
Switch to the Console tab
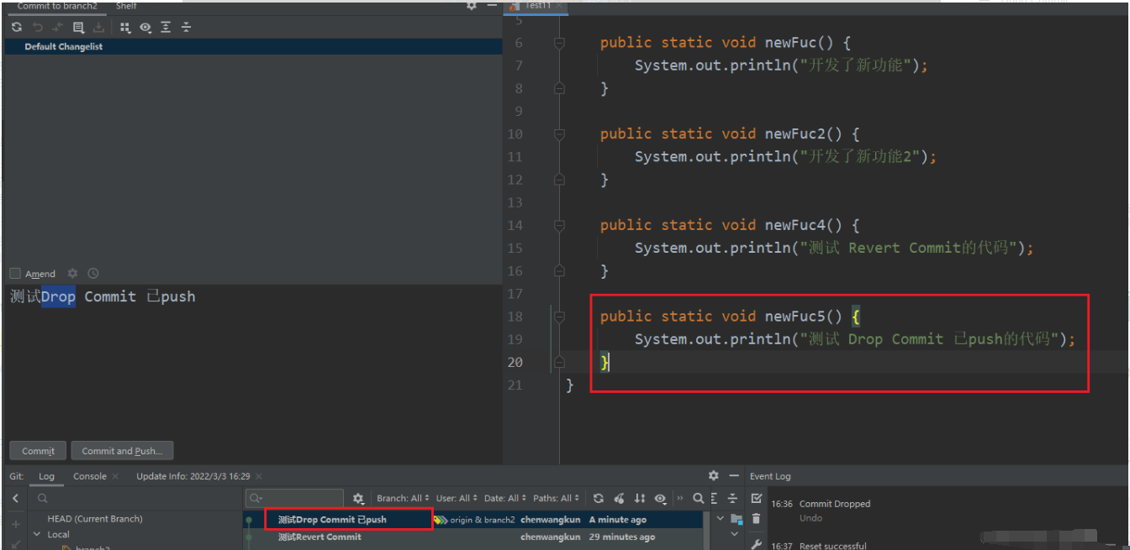[90, 476]
